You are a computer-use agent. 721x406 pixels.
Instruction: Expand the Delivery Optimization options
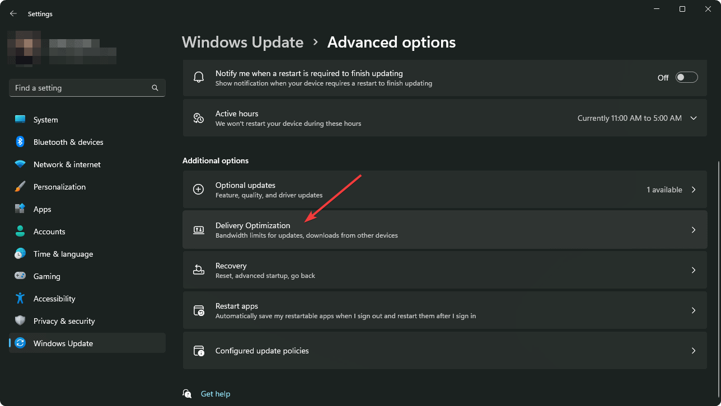694,229
